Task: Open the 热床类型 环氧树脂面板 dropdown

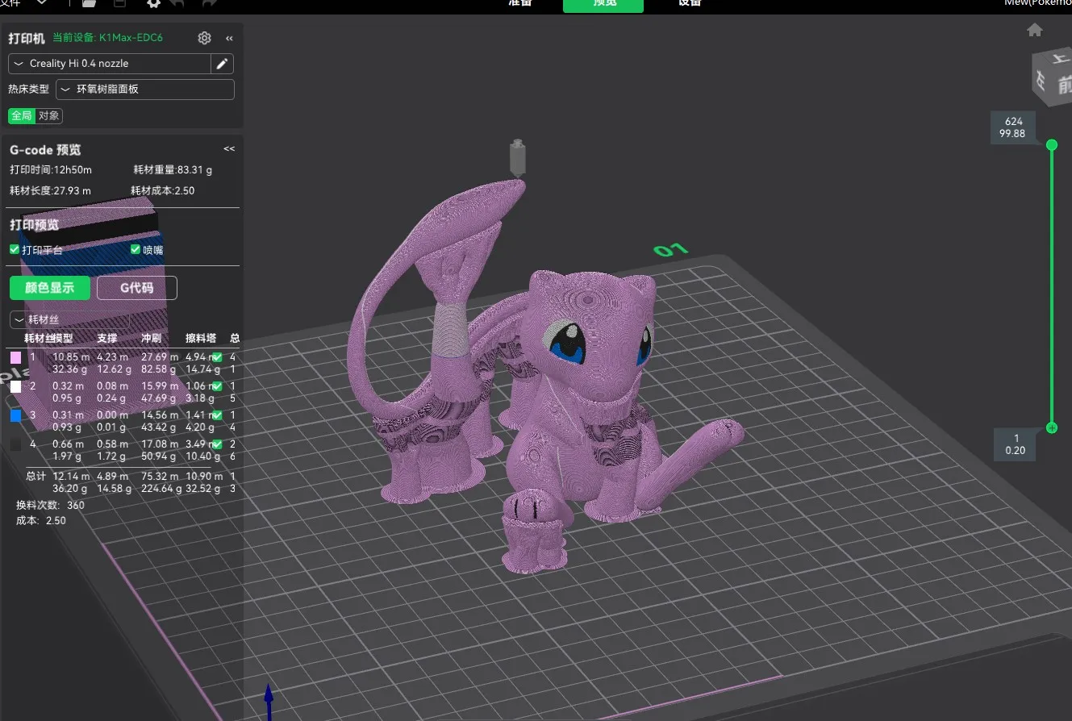Action: (x=145, y=90)
